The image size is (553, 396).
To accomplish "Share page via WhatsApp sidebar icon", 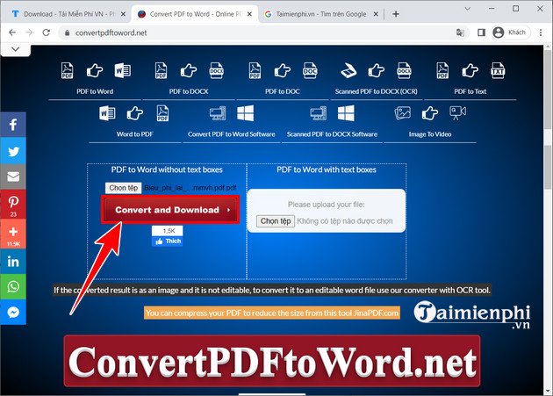I will tap(13, 286).
